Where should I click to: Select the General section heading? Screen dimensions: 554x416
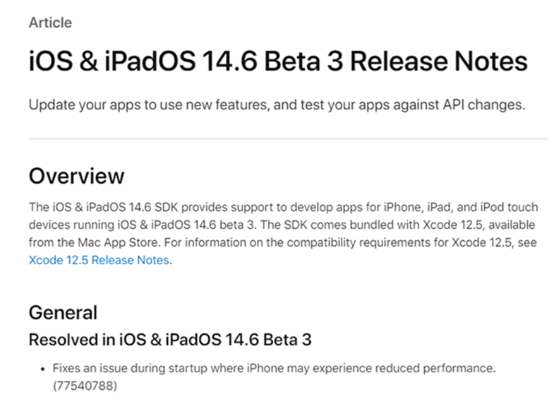tap(63, 313)
